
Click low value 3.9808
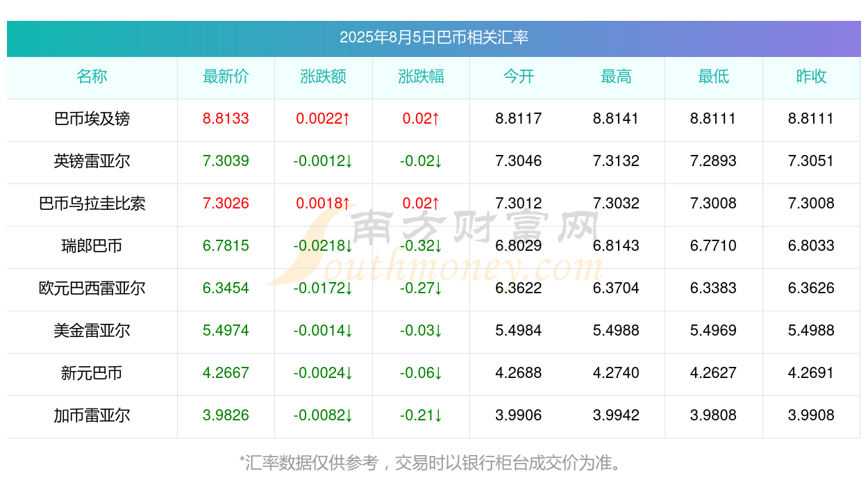[x=714, y=416]
